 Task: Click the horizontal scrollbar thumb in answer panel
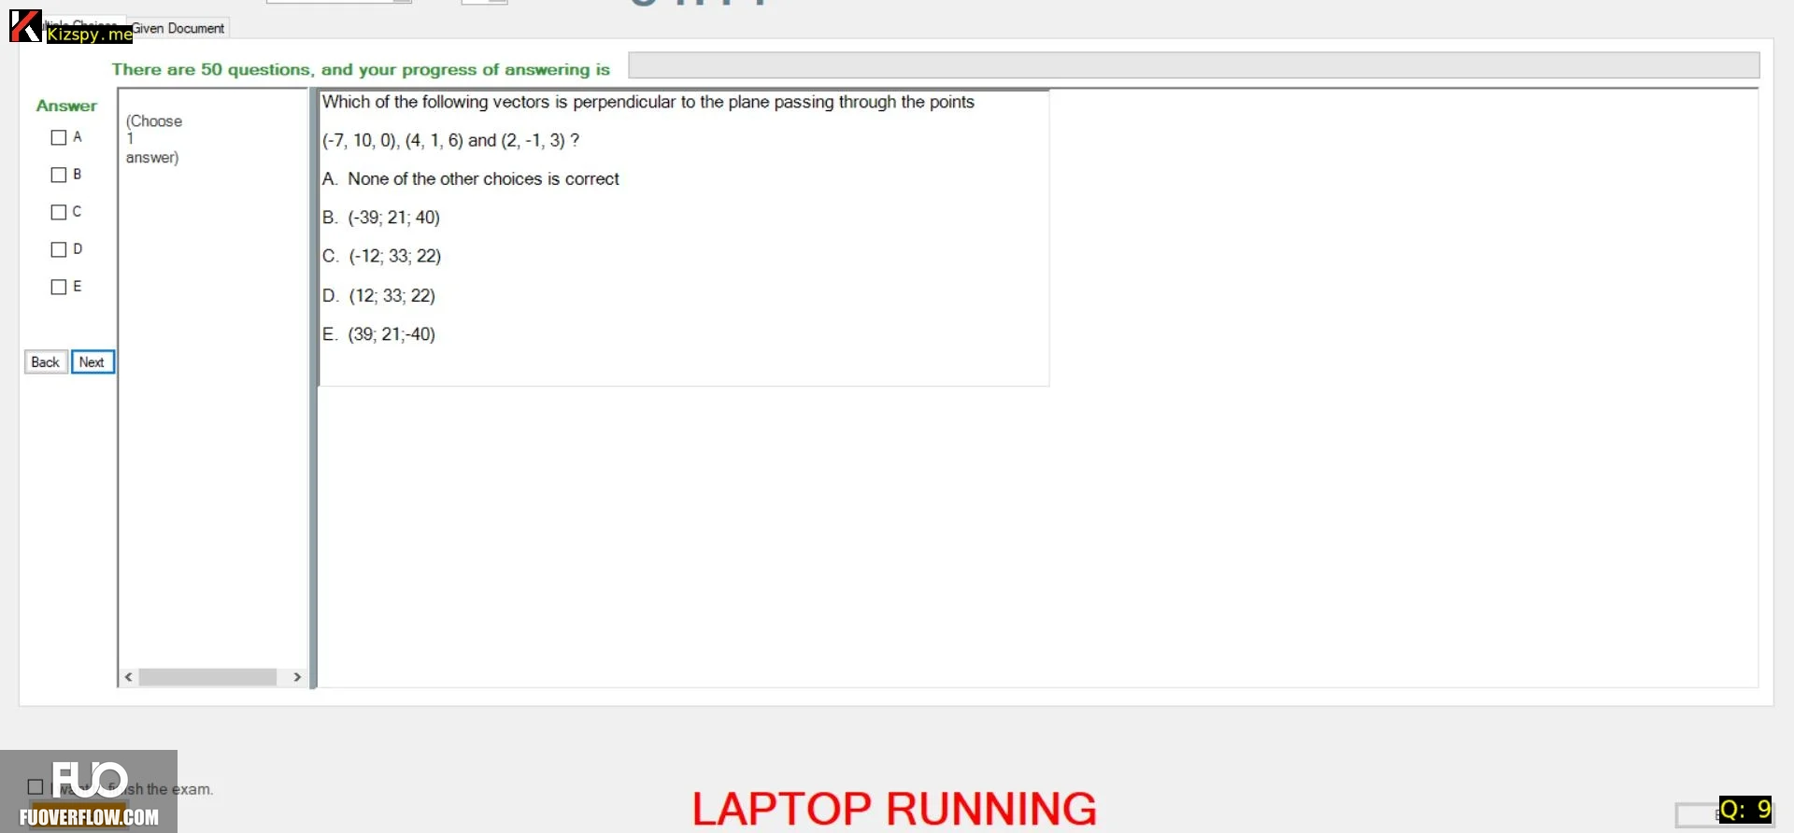click(207, 677)
